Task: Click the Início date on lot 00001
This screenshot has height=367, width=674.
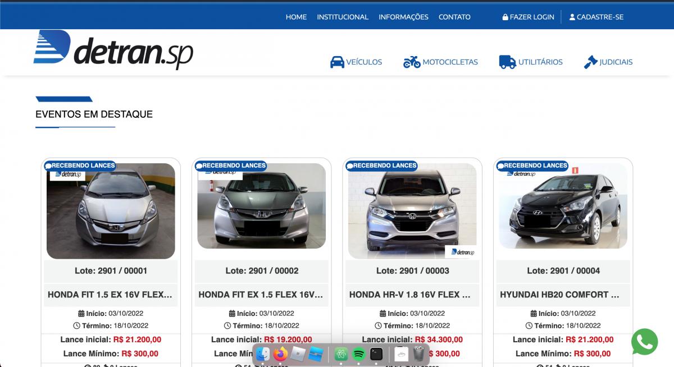Action: click(126, 313)
